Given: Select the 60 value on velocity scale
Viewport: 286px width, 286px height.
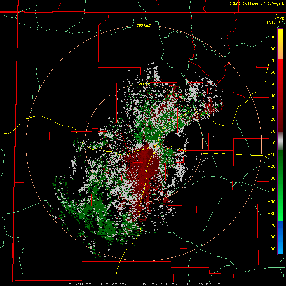Looking at the screenshot, I should tap(273, 72).
